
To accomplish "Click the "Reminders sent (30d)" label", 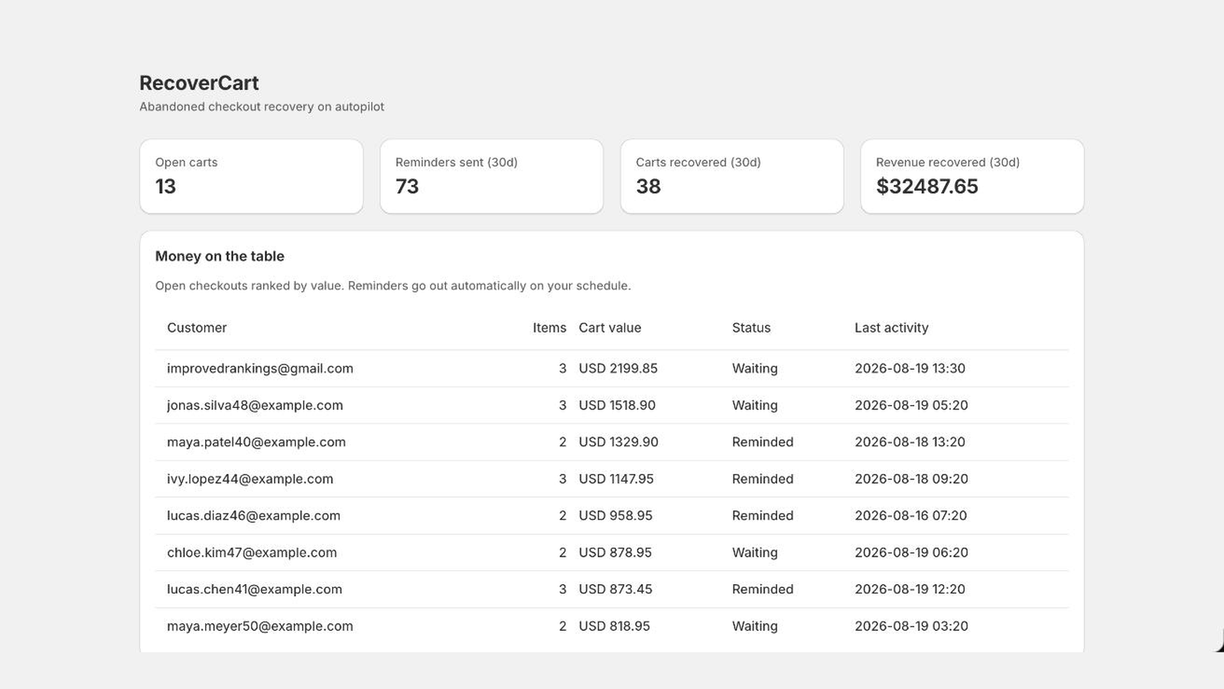I will point(457,162).
